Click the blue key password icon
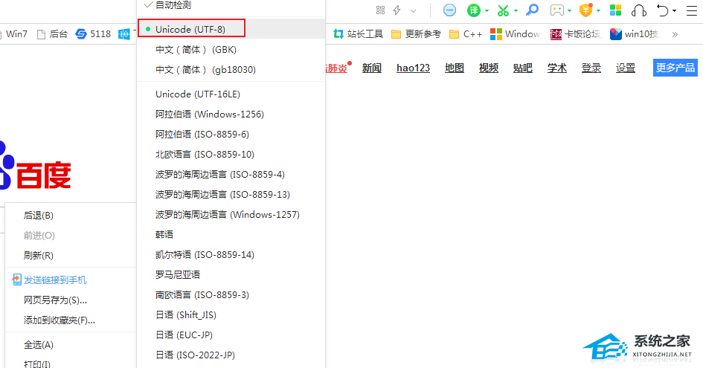The width and height of the screenshot is (703, 368). click(x=532, y=10)
